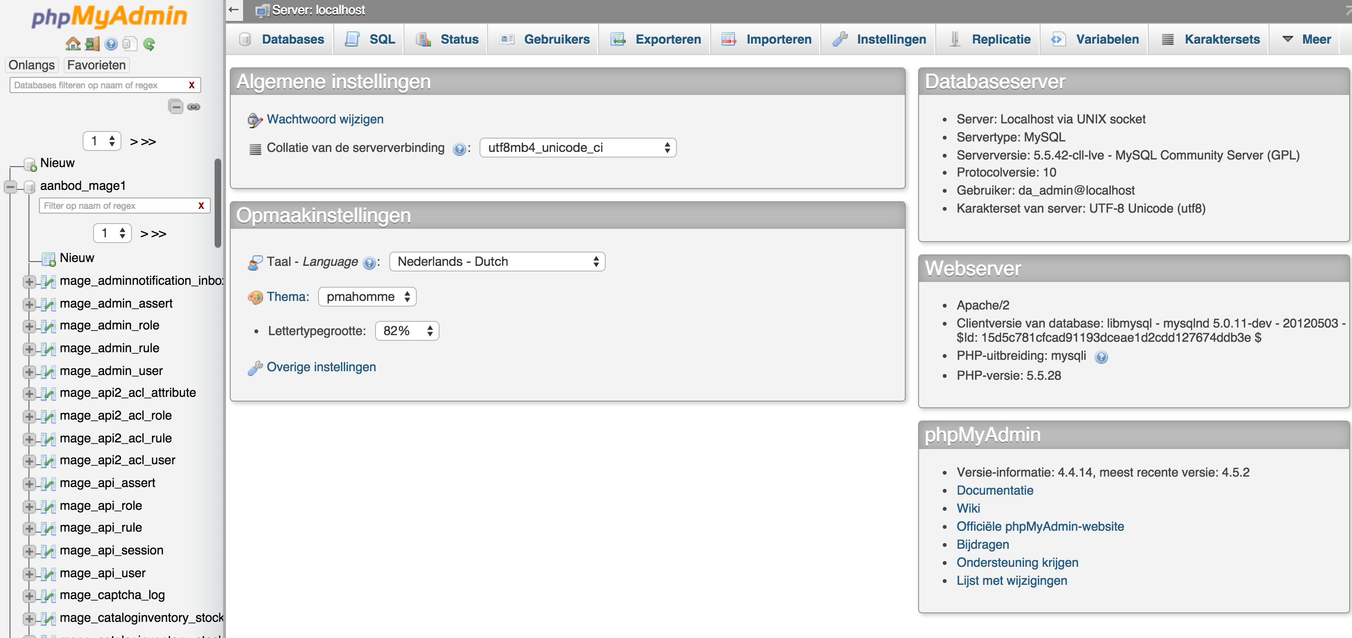Click the help icon beside Collatie van de serververbinding

[x=459, y=149]
